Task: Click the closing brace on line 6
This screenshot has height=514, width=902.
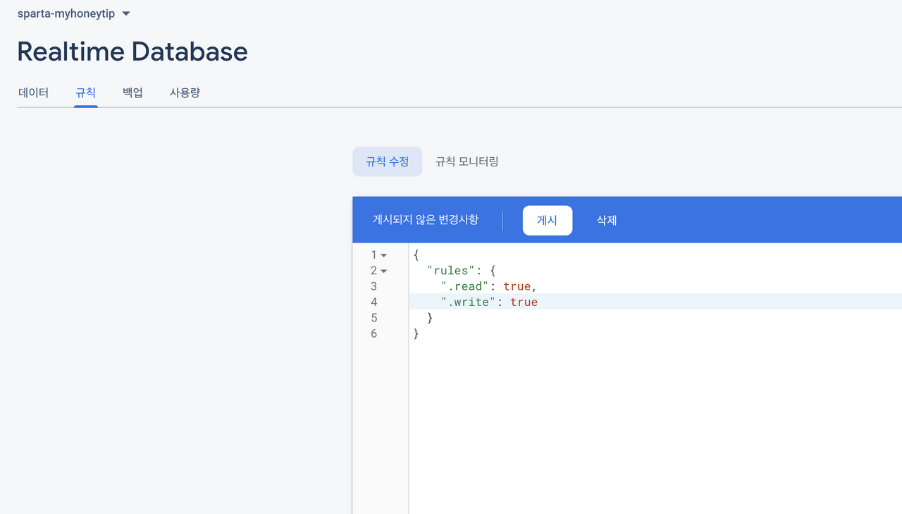Action: (x=416, y=334)
